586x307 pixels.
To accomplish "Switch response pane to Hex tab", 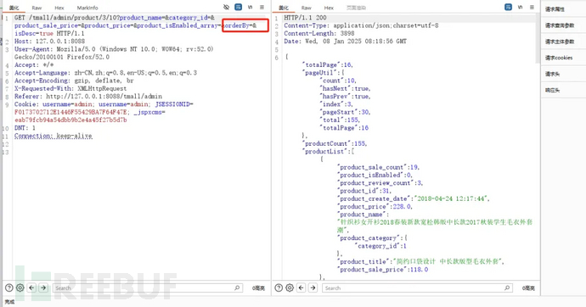I will click(329, 8).
